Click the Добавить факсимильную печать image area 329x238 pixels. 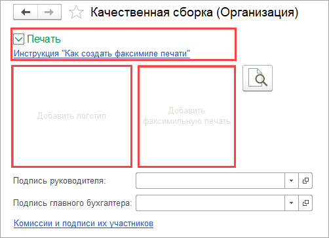point(187,117)
